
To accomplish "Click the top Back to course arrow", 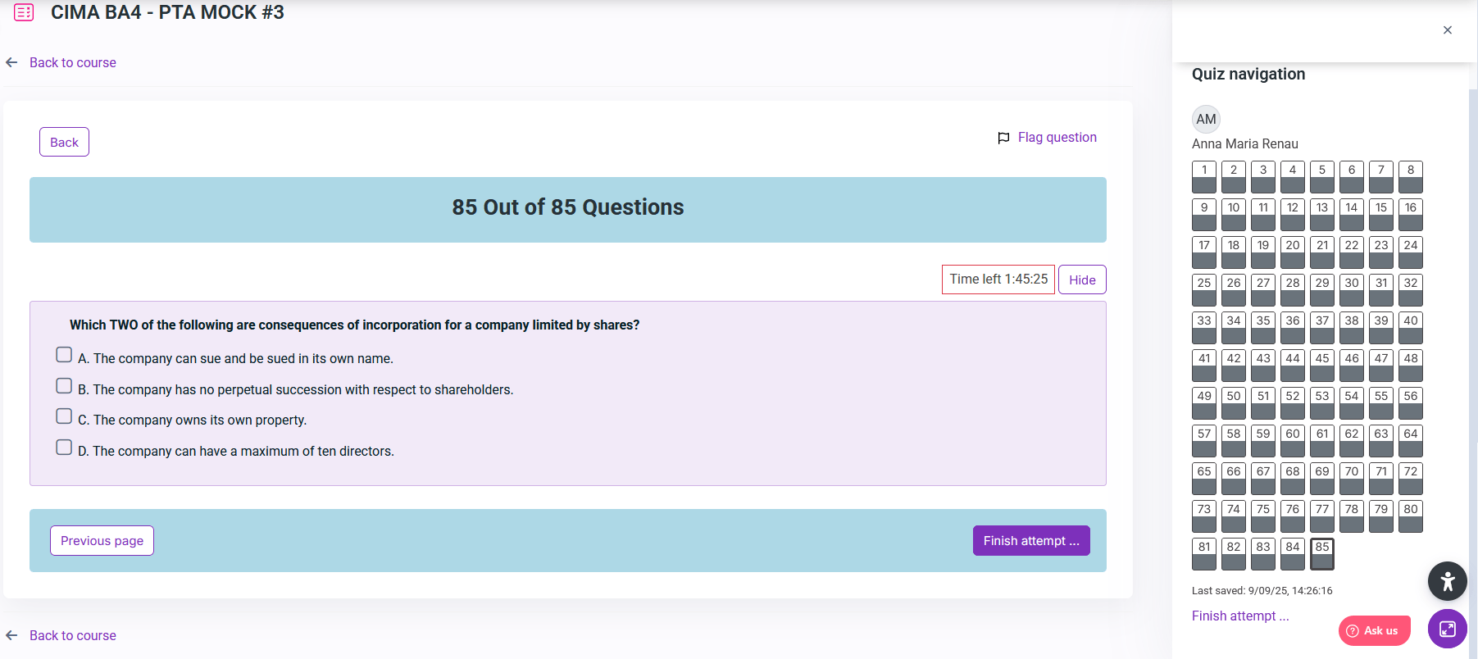I will click(11, 63).
